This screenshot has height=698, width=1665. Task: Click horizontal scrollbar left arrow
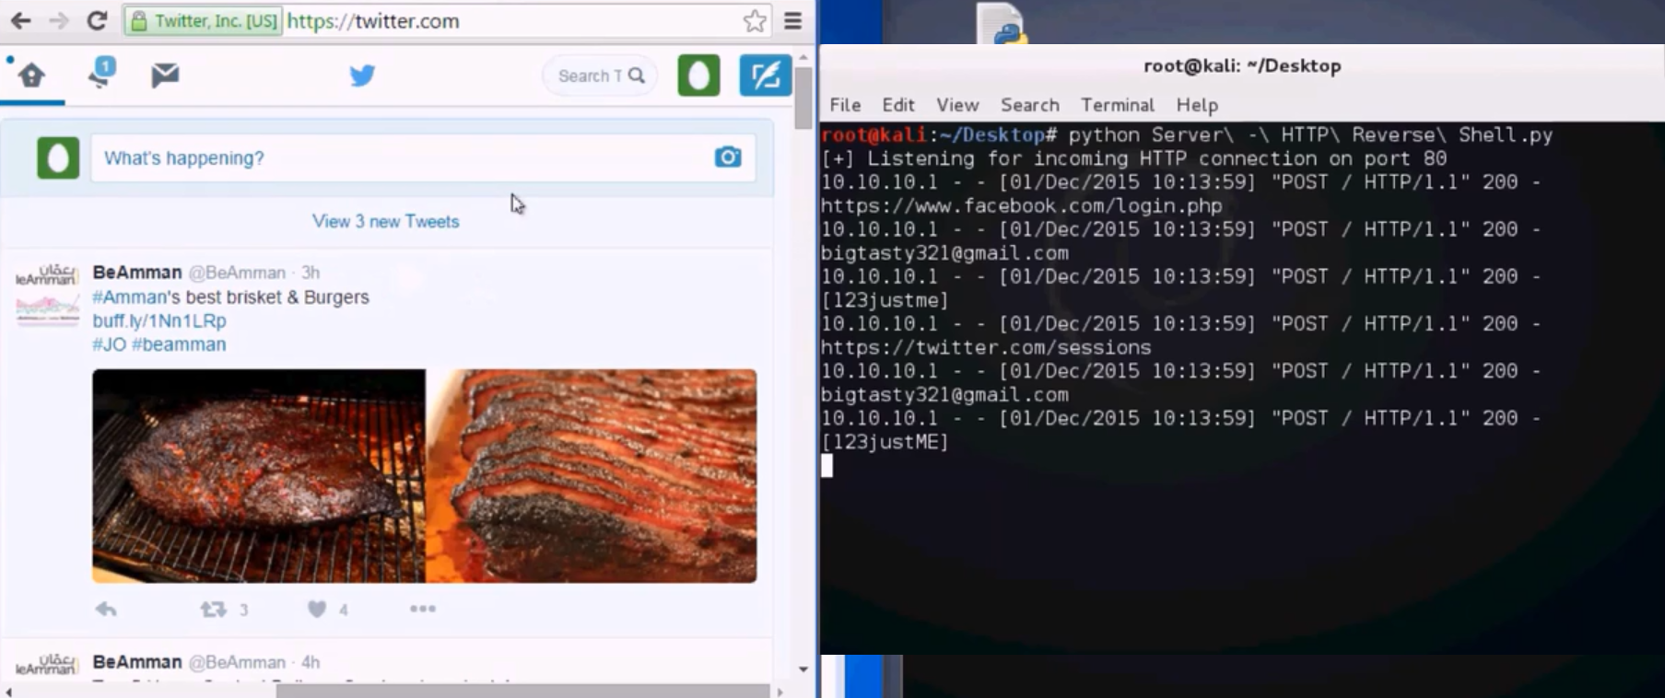pos(8,691)
